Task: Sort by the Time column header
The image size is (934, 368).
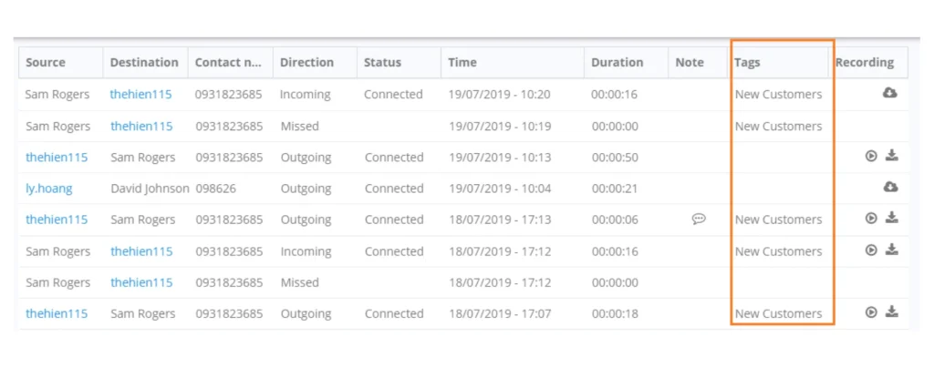Action: [x=462, y=63]
